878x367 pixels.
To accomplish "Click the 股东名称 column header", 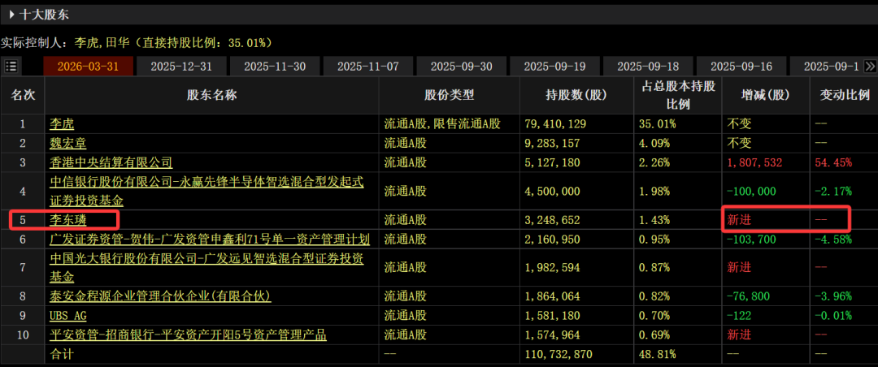I will pos(211,94).
